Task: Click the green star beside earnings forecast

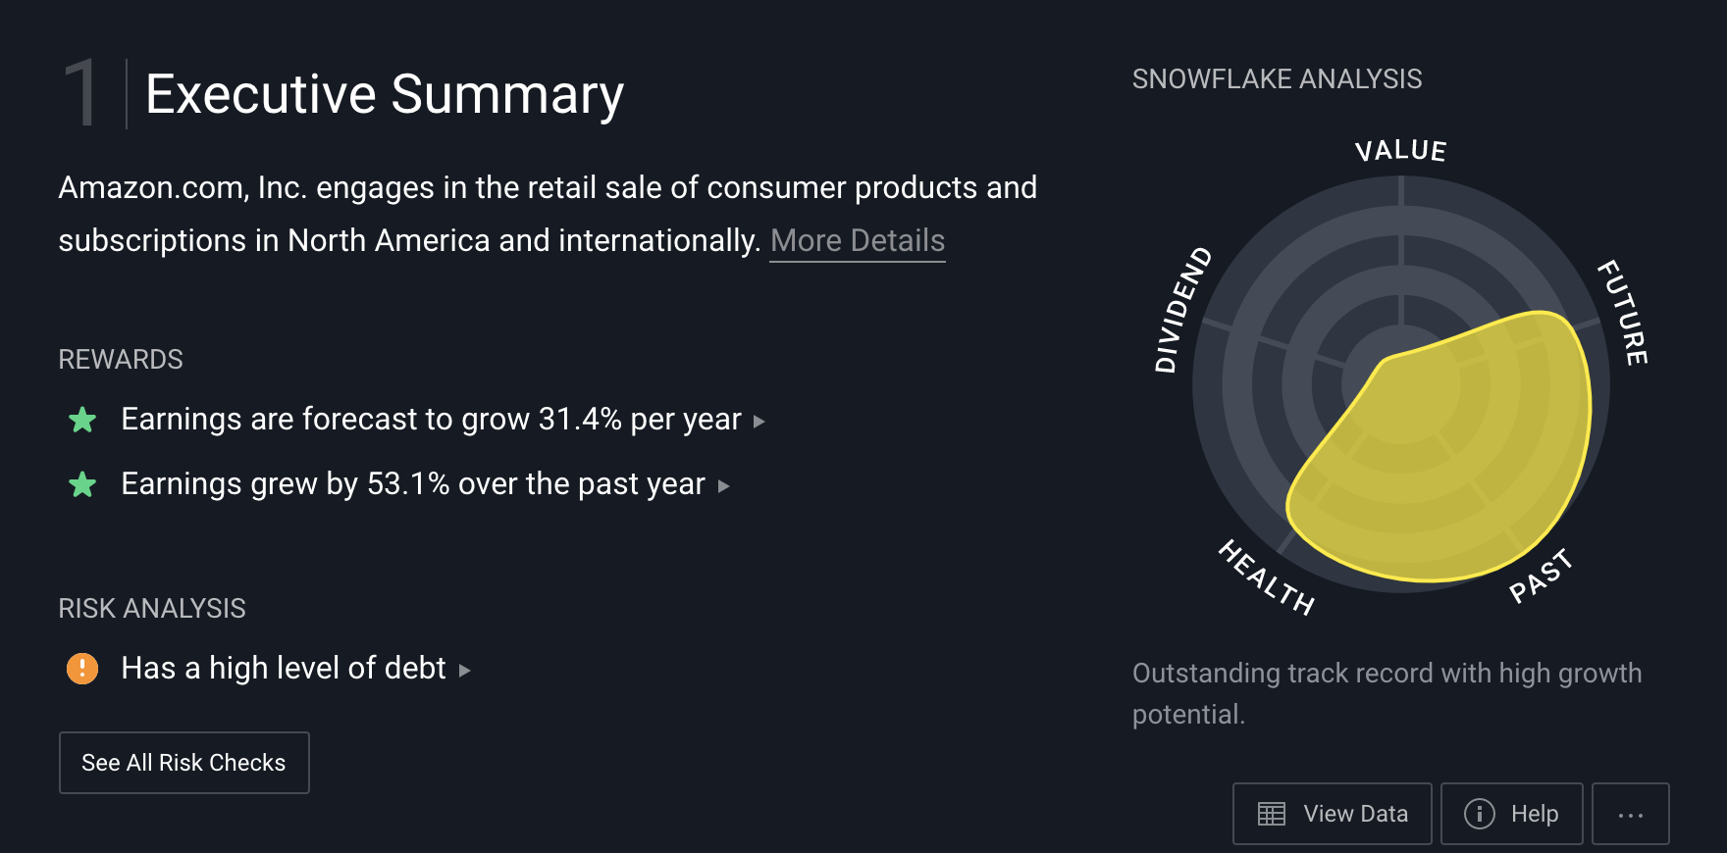Action: [82, 421]
